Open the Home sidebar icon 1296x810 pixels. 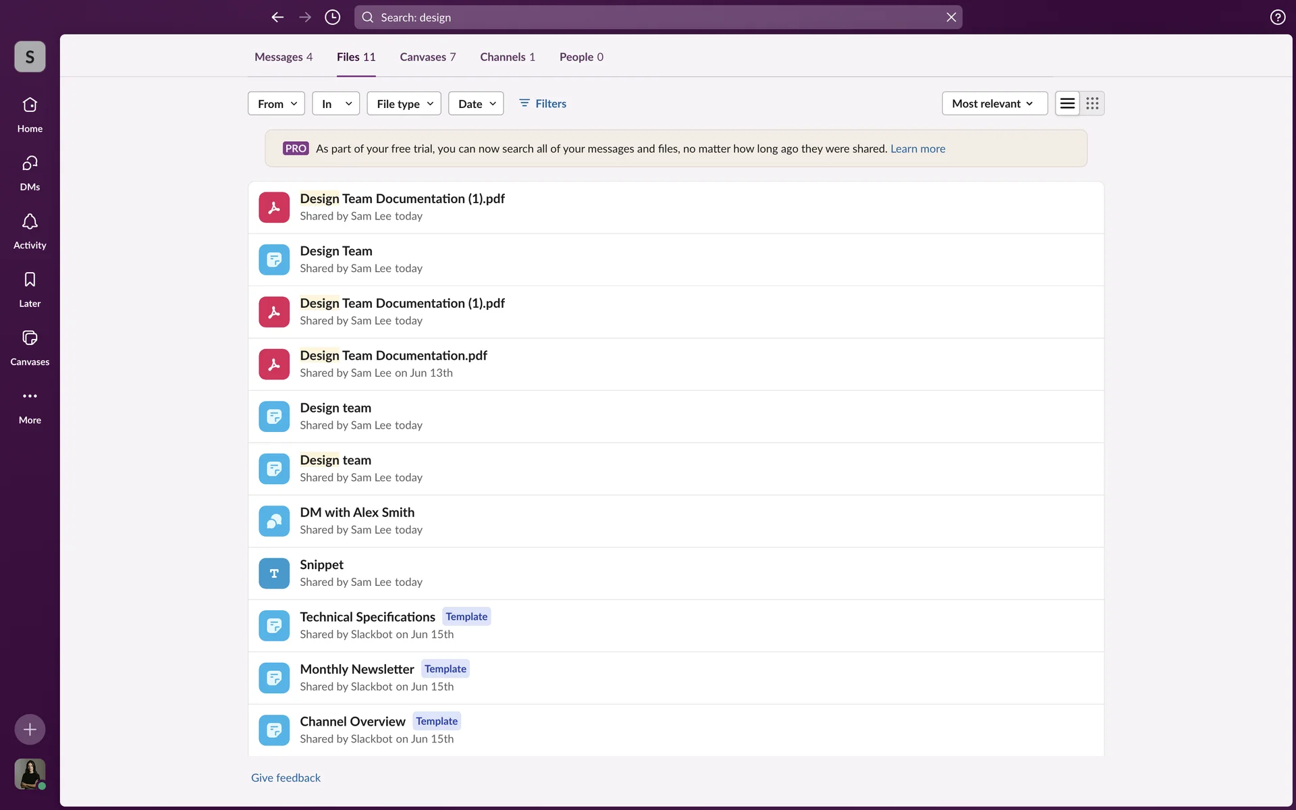point(30,105)
